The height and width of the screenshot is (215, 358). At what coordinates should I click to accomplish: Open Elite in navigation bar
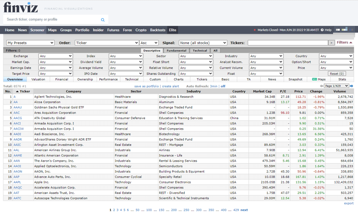pyautogui.click(x=172, y=30)
